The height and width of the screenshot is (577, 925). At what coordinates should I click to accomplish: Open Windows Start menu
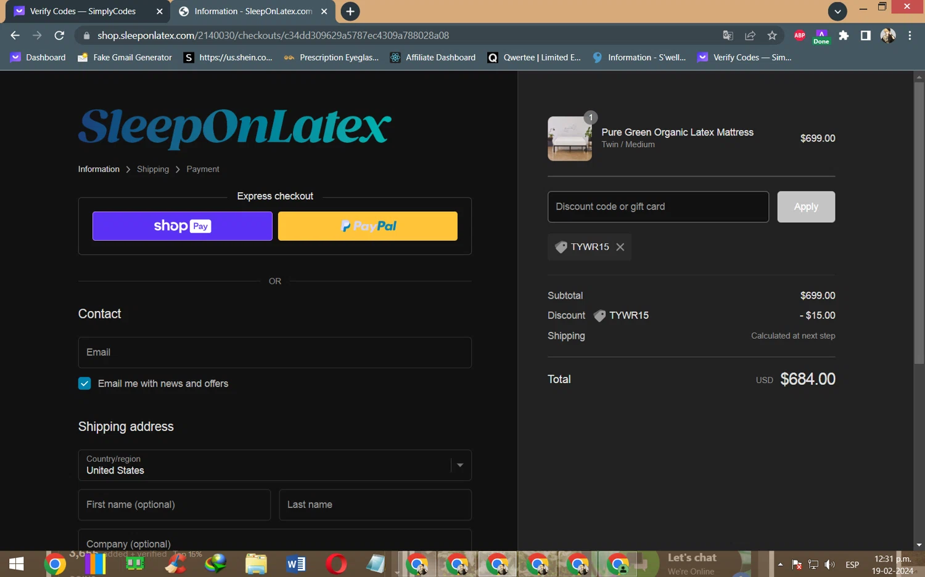tap(17, 563)
